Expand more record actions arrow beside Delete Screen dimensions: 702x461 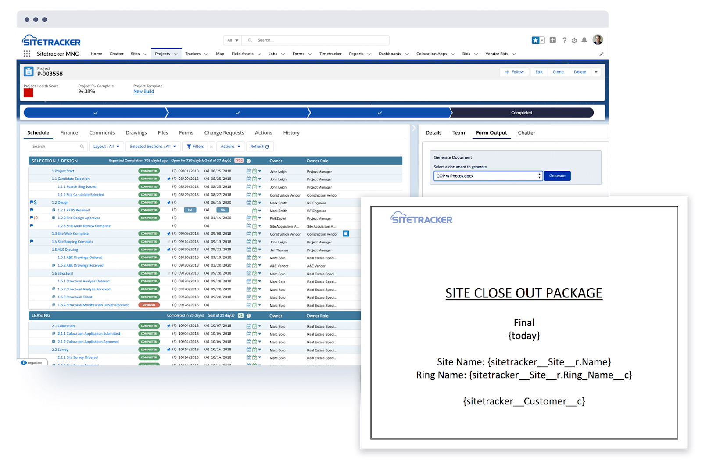pos(596,72)
